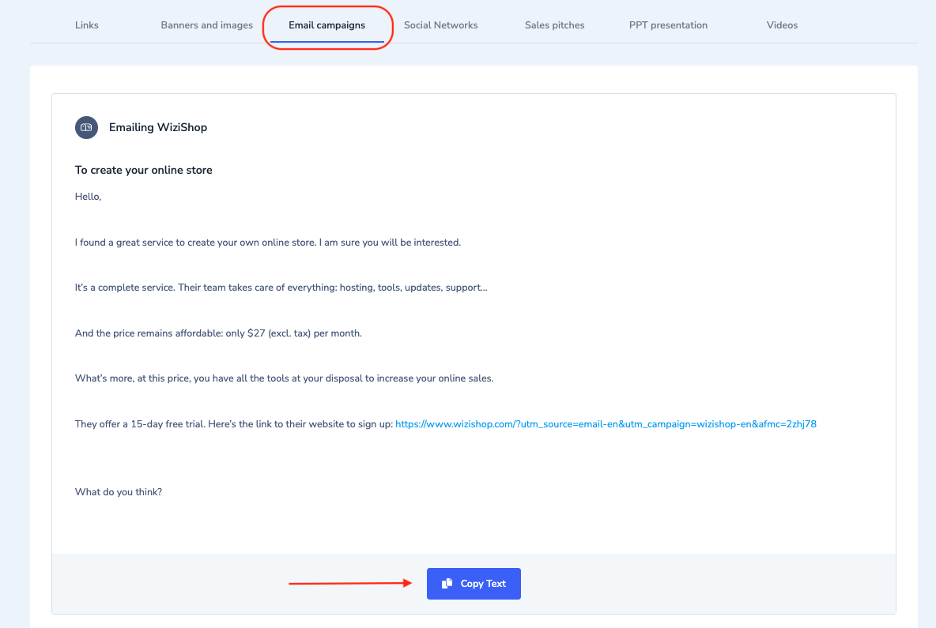The width and height of the screenshot is (936, 628).
Task: Click the 'To create your online store' title
Action: [x=143, y=170]
